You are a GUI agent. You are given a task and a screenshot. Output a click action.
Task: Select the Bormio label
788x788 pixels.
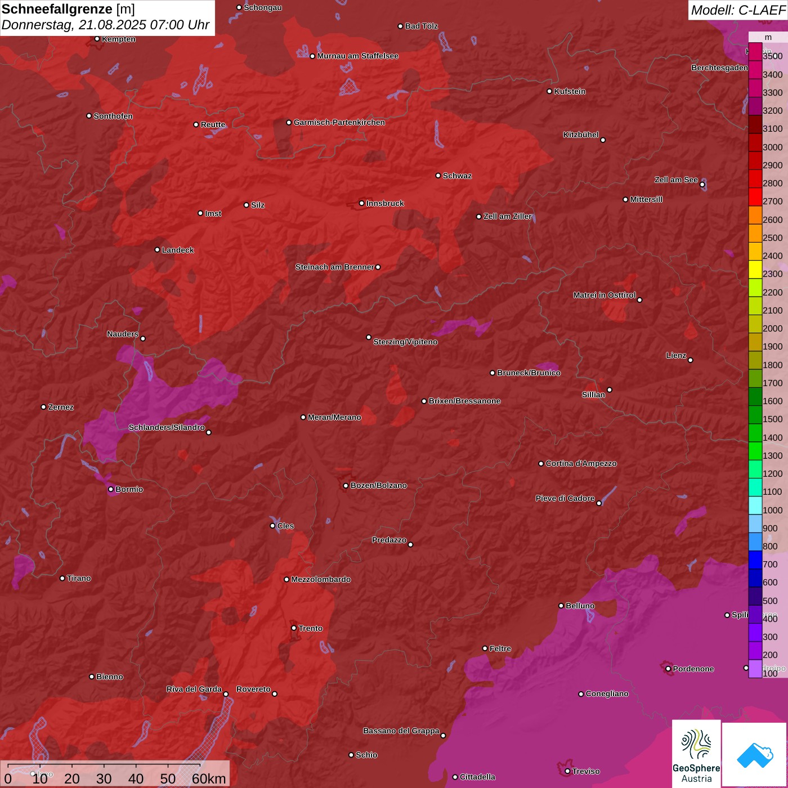129,489
